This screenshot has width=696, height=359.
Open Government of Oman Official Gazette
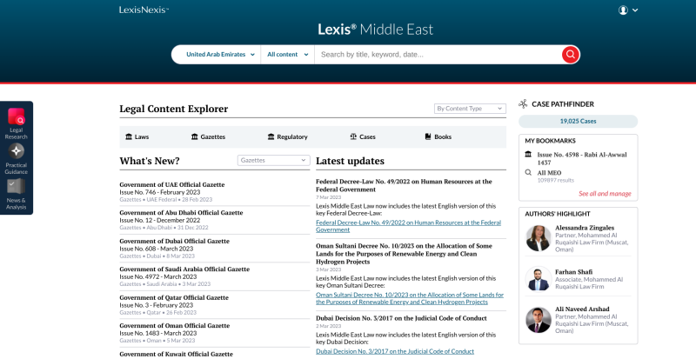coord(175,325)
